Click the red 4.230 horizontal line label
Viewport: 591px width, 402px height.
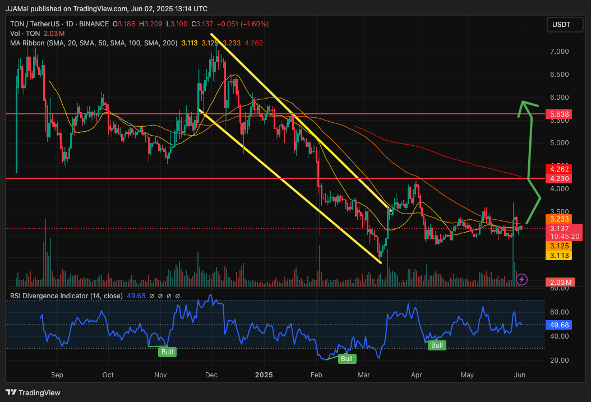tap(560, 179)
